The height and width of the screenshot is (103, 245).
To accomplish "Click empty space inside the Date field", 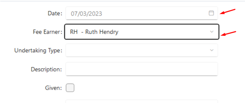I will click(155, 14).
